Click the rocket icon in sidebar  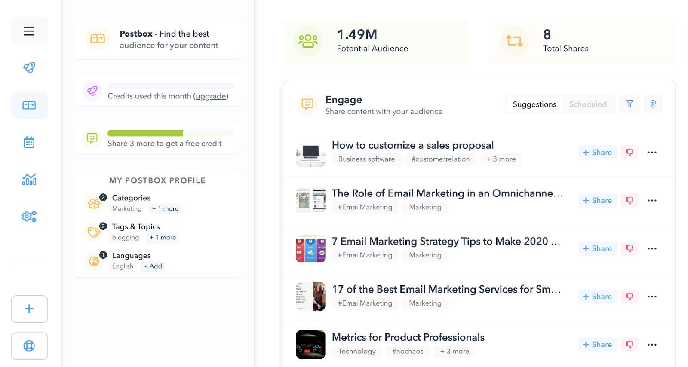click(x=29, y=68)
